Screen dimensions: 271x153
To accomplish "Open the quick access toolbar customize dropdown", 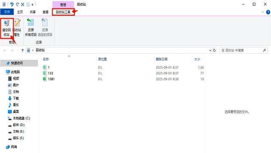I will point(32,5).
